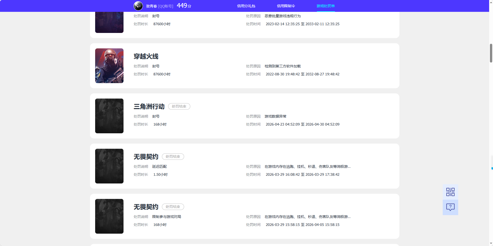This screenshot has width=493, height=246.
Task: Click the time range starting 2026-03-29 15:58:15
Action: pos(302,225)
